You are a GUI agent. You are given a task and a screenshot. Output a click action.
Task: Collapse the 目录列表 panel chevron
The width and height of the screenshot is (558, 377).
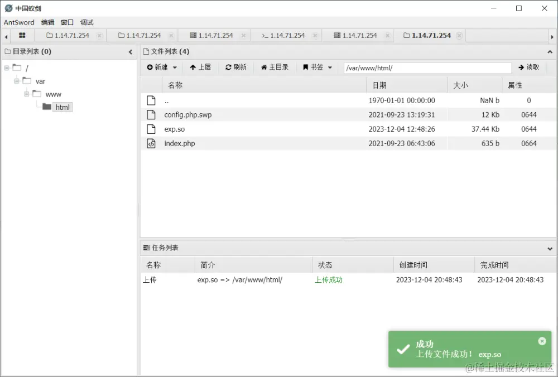pyautogui.click(x=130, y=52)
